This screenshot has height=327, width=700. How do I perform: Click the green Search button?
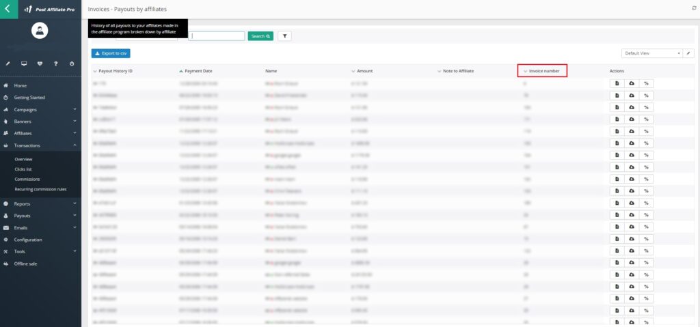pos(260,36)
